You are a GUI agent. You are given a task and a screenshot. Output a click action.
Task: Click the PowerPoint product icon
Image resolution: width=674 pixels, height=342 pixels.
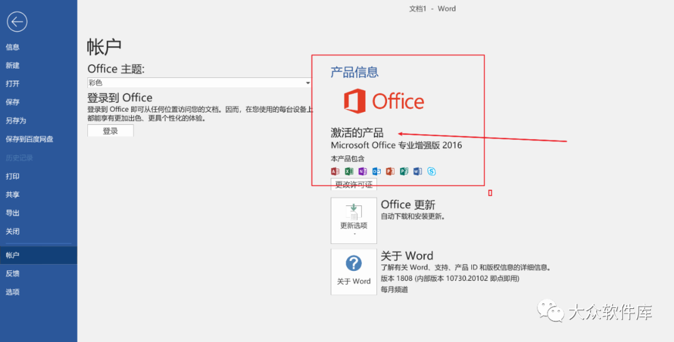(390, 172)
